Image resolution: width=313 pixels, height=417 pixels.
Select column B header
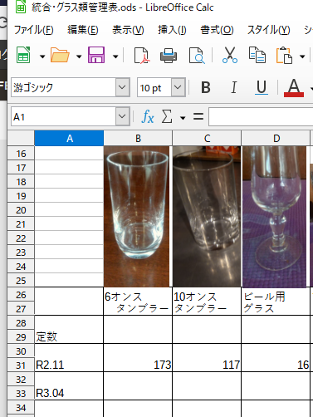tap(138, 138)
